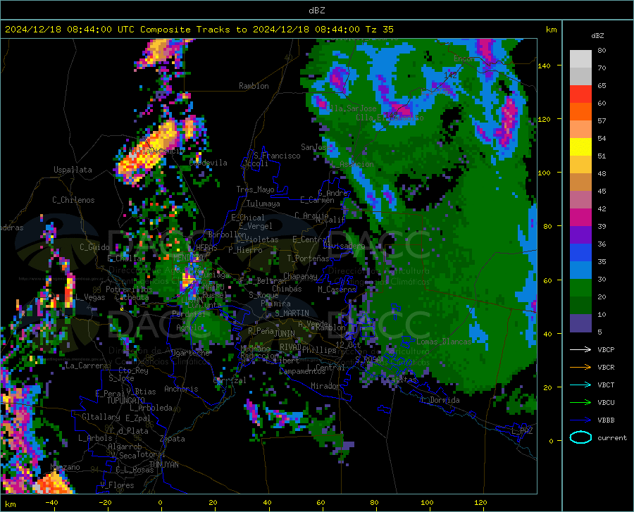Select the purple 36-39 dBZ swatch

coord(580,235)
